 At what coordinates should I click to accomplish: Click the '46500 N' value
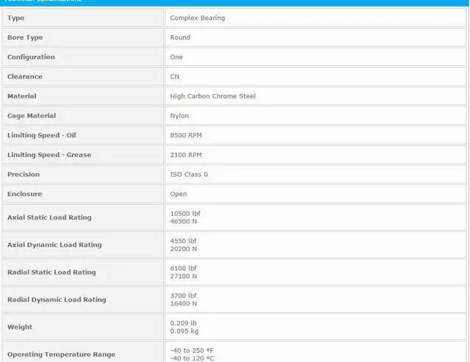click(x=183, y=221)
